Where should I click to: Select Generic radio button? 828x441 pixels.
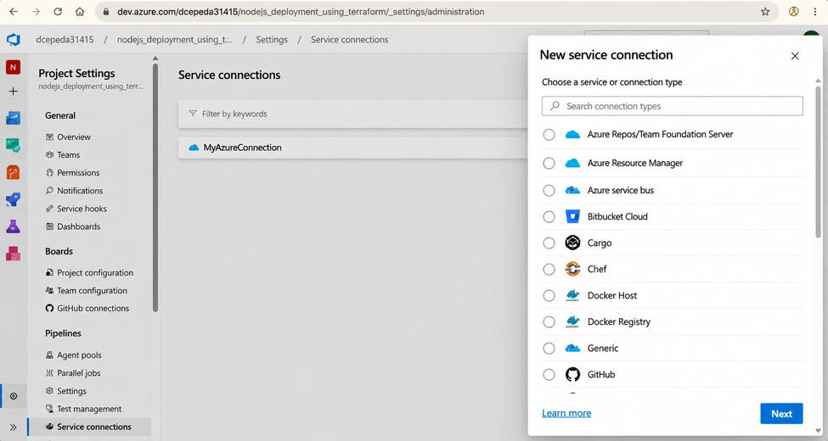tap(549, 349)
